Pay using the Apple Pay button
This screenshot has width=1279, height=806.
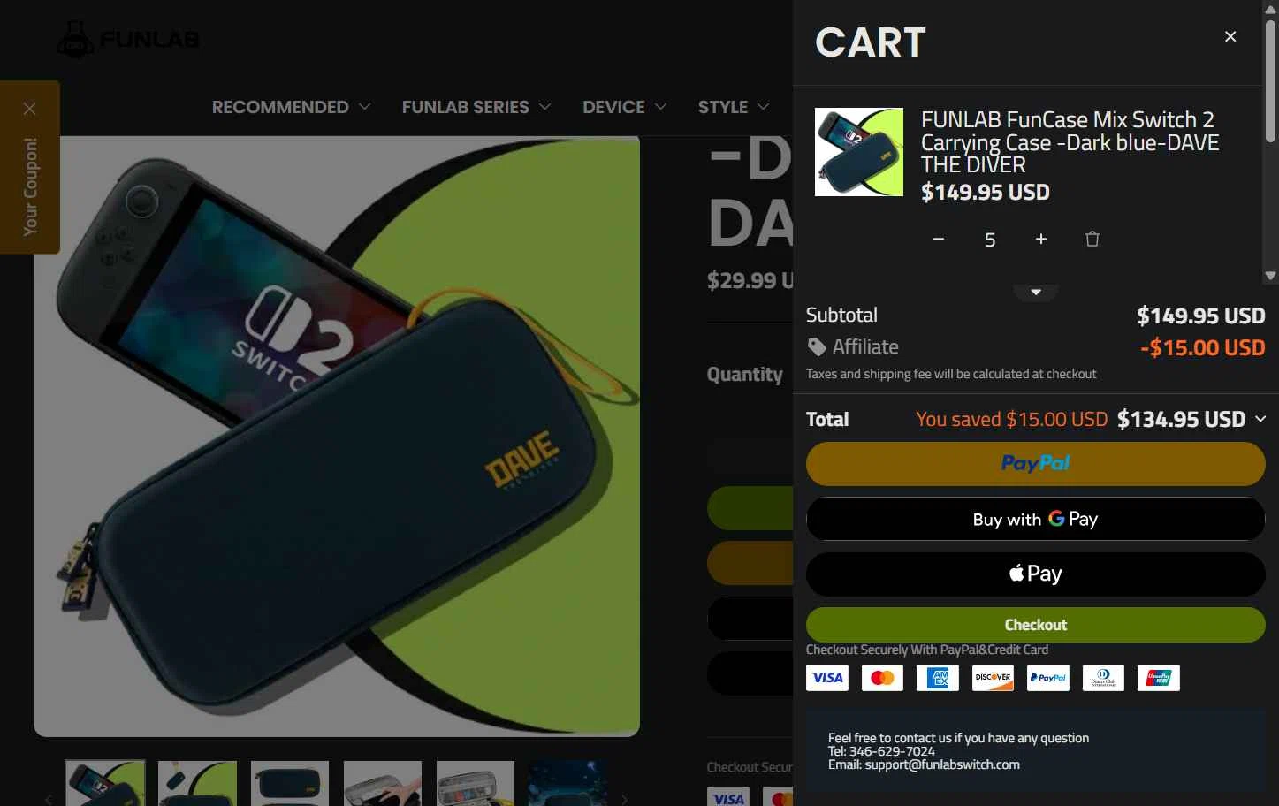coord(1036,574)
